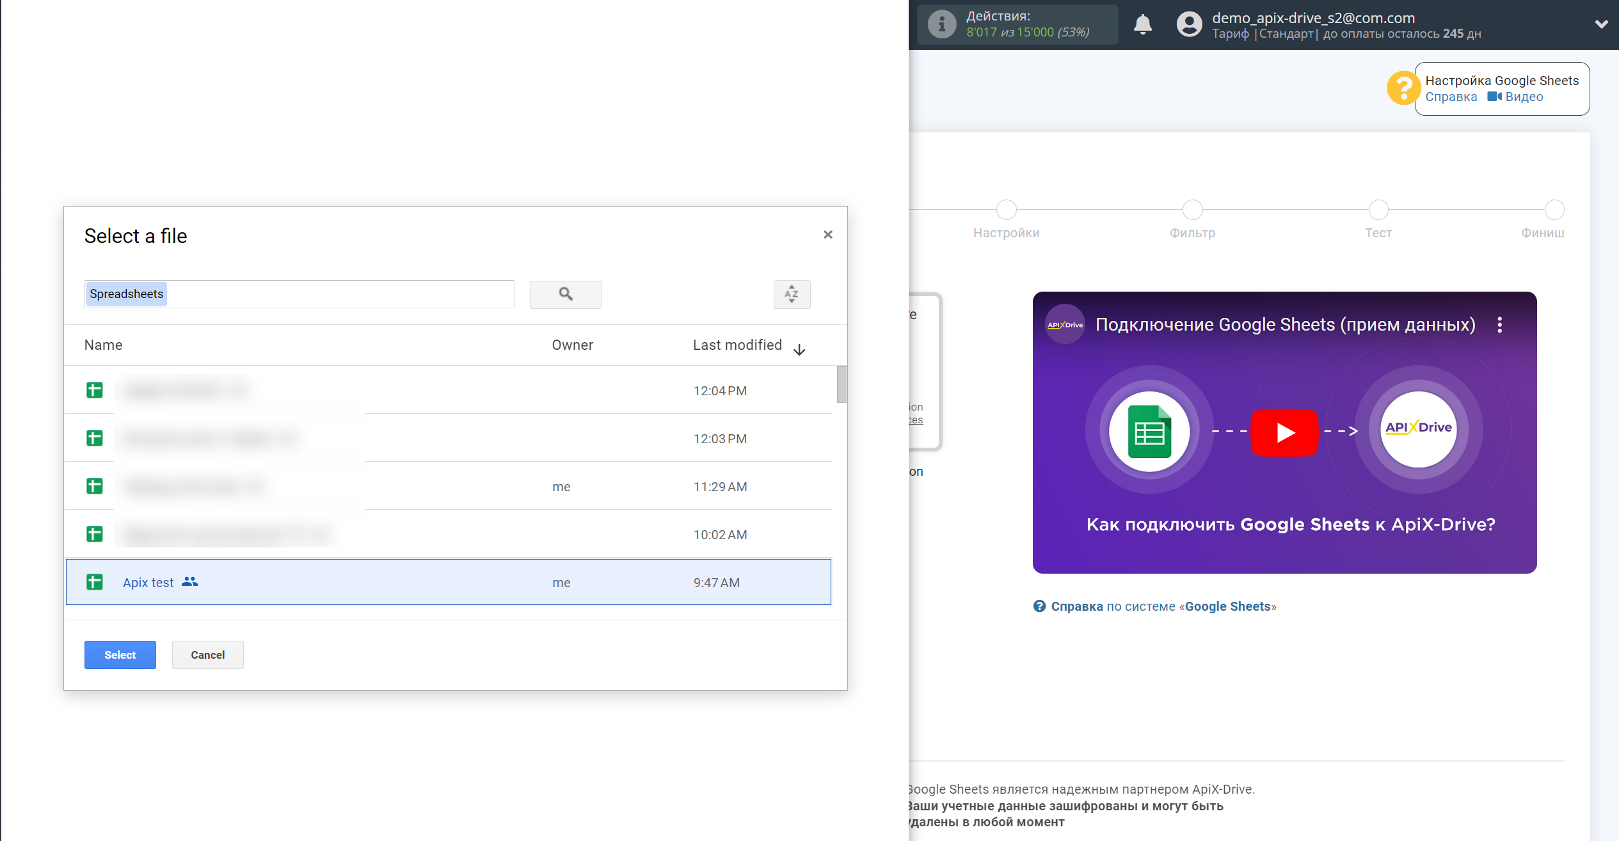Click the demo_apix-drive_s2 account email
This screenshot has width=1619, height=841.
tap(1313, 18)
